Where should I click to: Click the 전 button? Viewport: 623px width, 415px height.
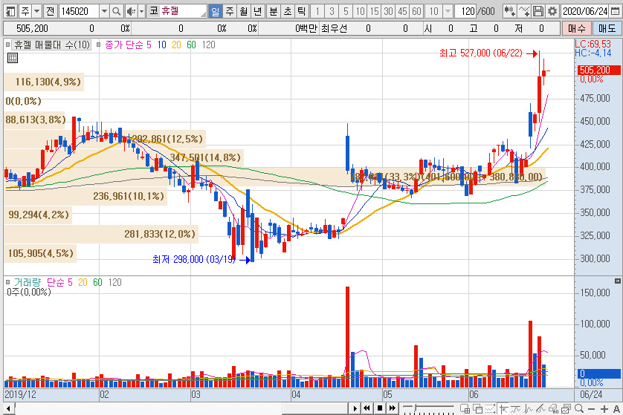(50, 11)
